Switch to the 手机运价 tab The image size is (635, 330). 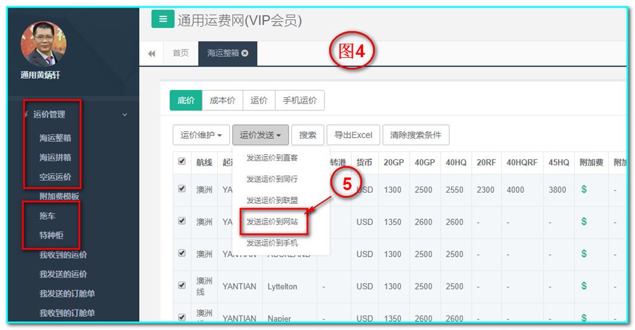[x=300, y=100]
